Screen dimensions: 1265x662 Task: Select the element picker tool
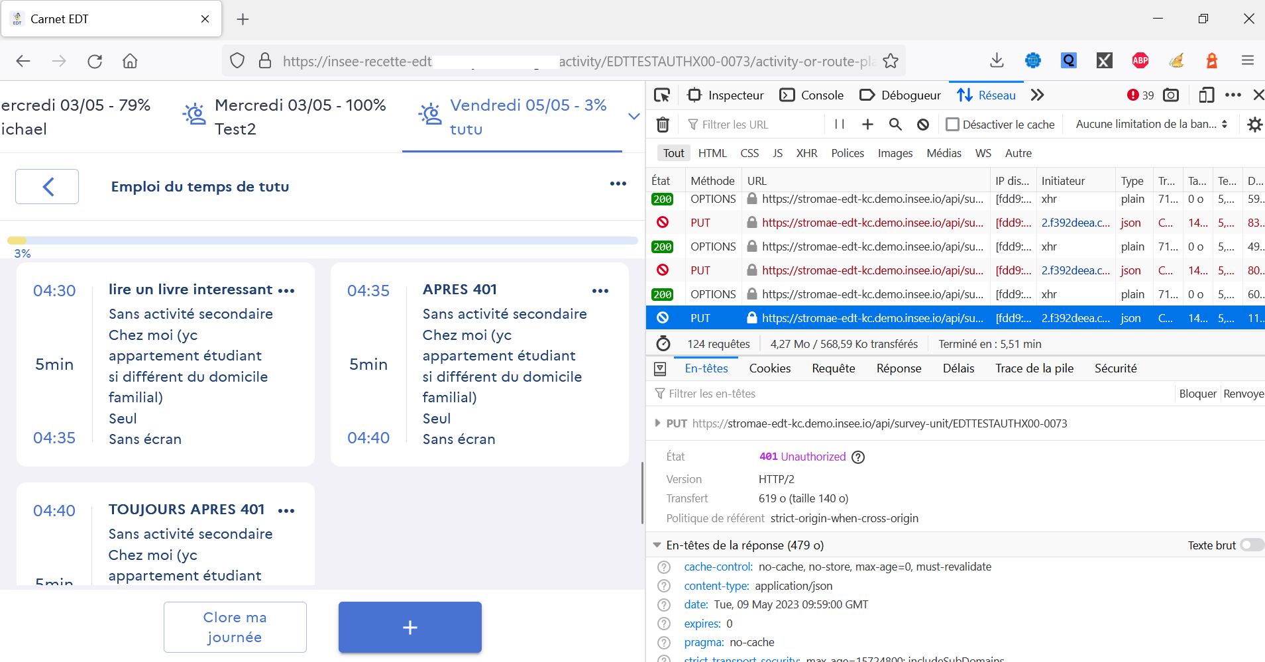click(x=661, y=95)
